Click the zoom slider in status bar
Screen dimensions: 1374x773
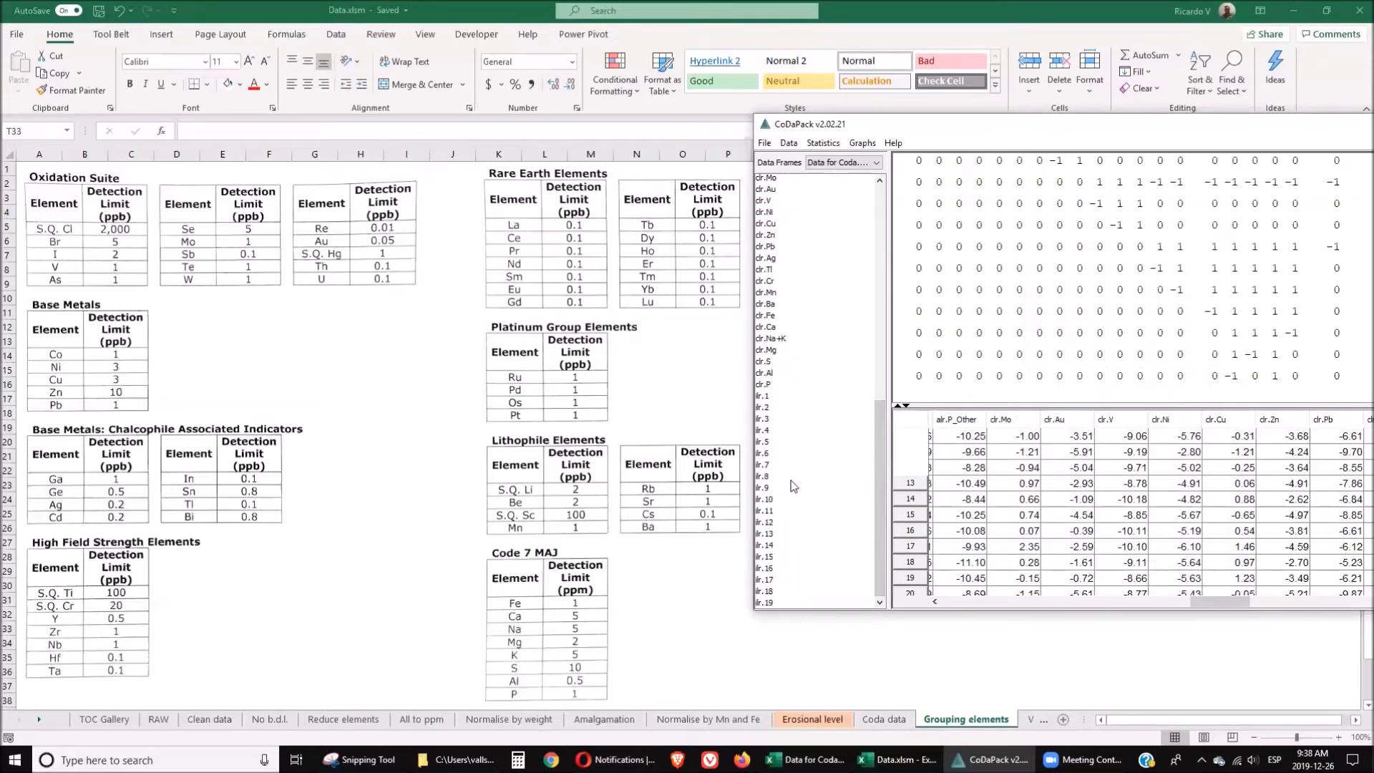point(1296,737)
